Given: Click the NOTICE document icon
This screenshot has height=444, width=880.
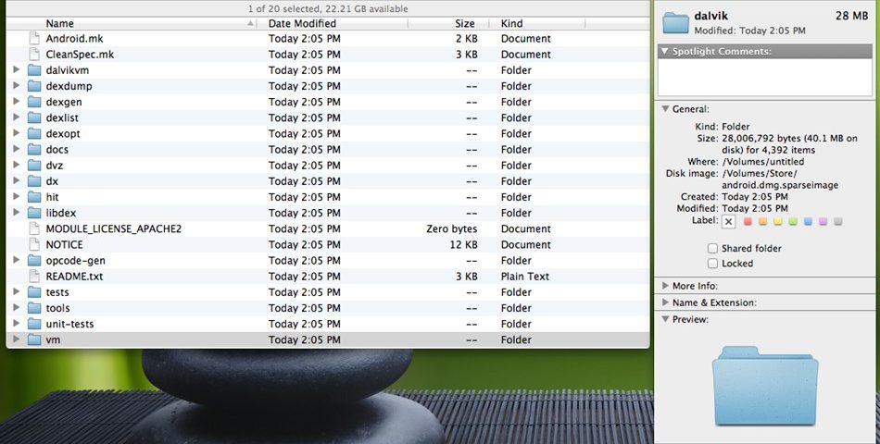Looking at the screenshot, I should [x=35, y=244].
